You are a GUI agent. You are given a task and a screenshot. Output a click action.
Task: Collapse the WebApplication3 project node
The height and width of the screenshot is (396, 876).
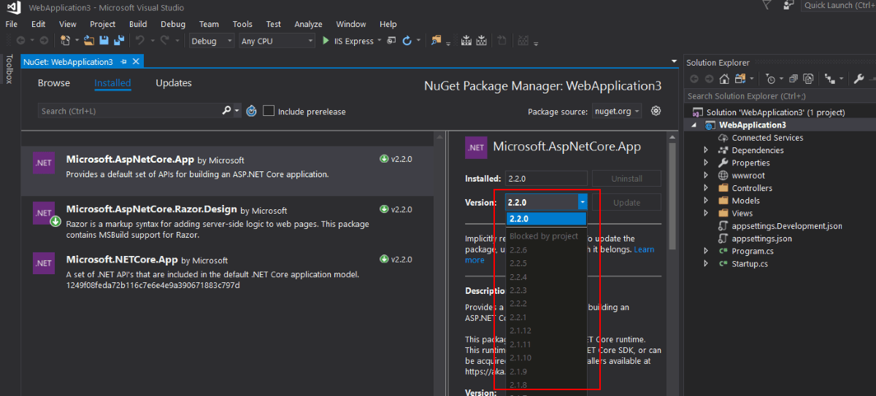point(694,125)
